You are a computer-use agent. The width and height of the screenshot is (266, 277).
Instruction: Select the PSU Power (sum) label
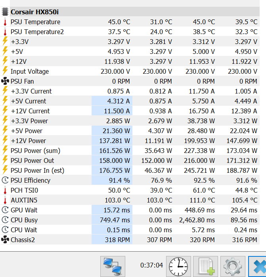[x=36, y=151]
